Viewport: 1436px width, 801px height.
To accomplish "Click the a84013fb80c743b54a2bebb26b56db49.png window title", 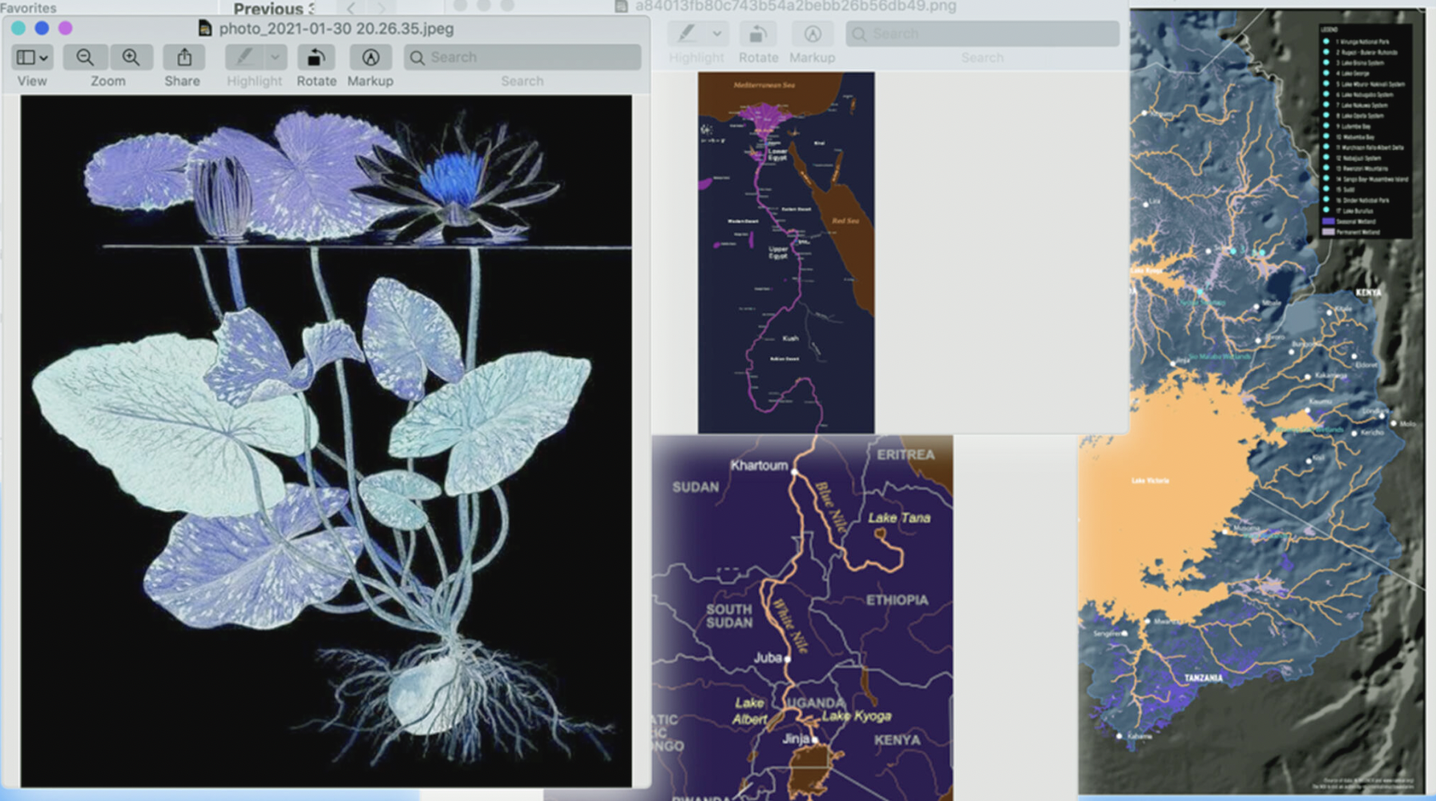I will (795, 6).
